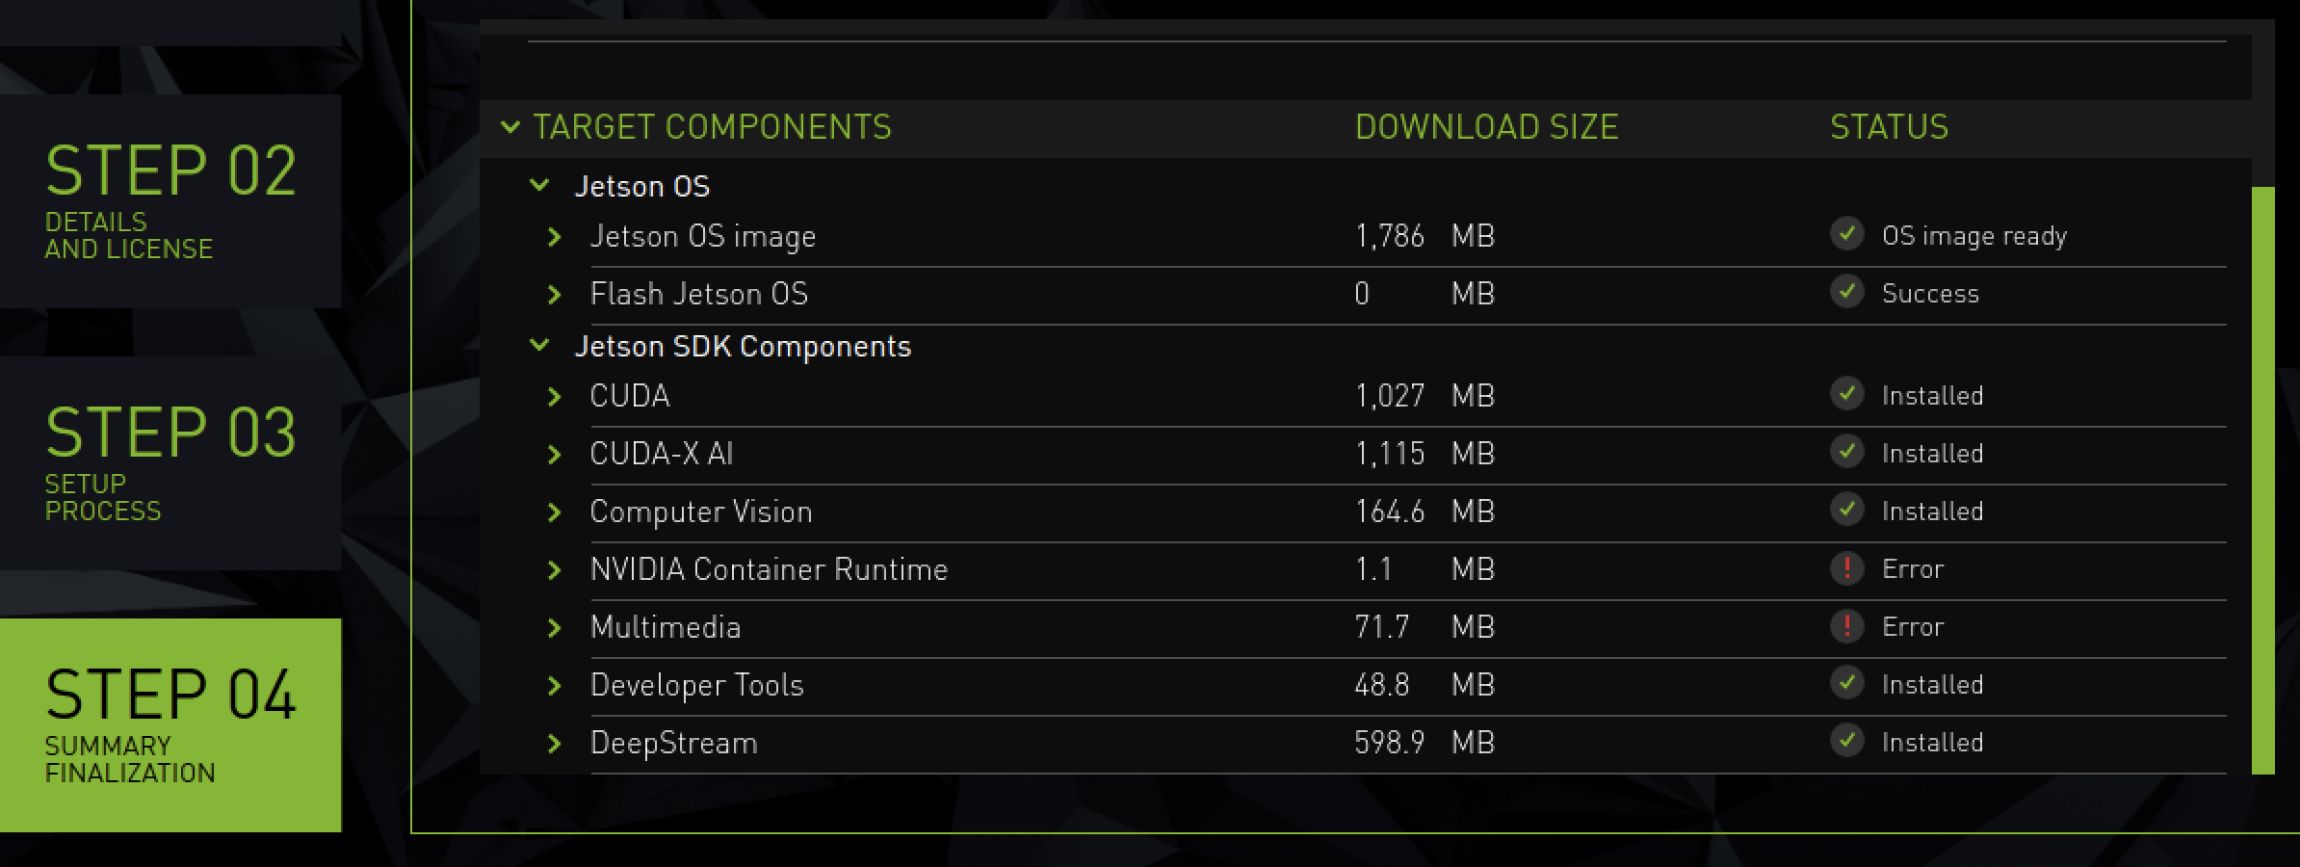The image size is (2300, 867).
Task: Expand the Multimedia component details
Action: (x=554, y=626)
